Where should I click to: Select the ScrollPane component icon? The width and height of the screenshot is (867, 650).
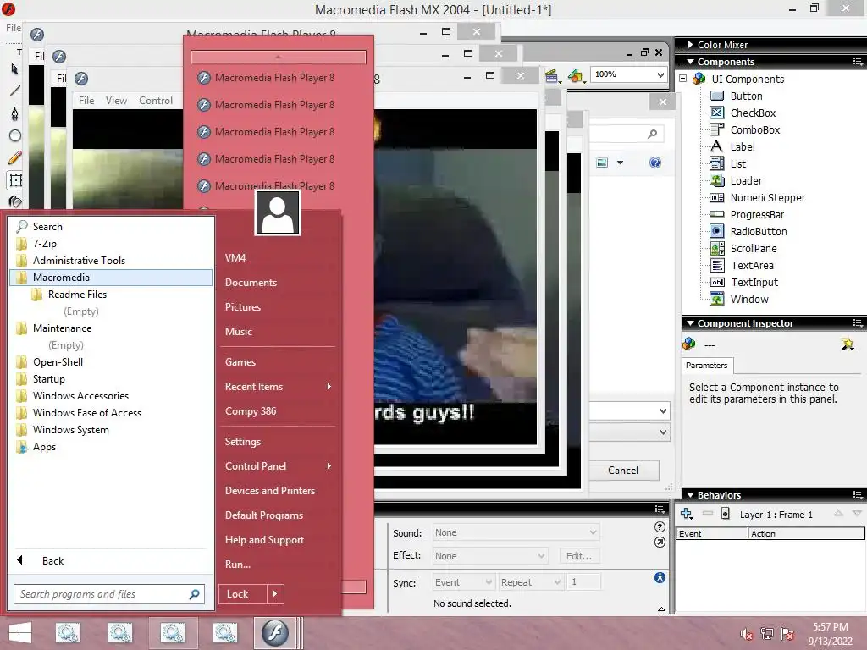click(716, 249)
